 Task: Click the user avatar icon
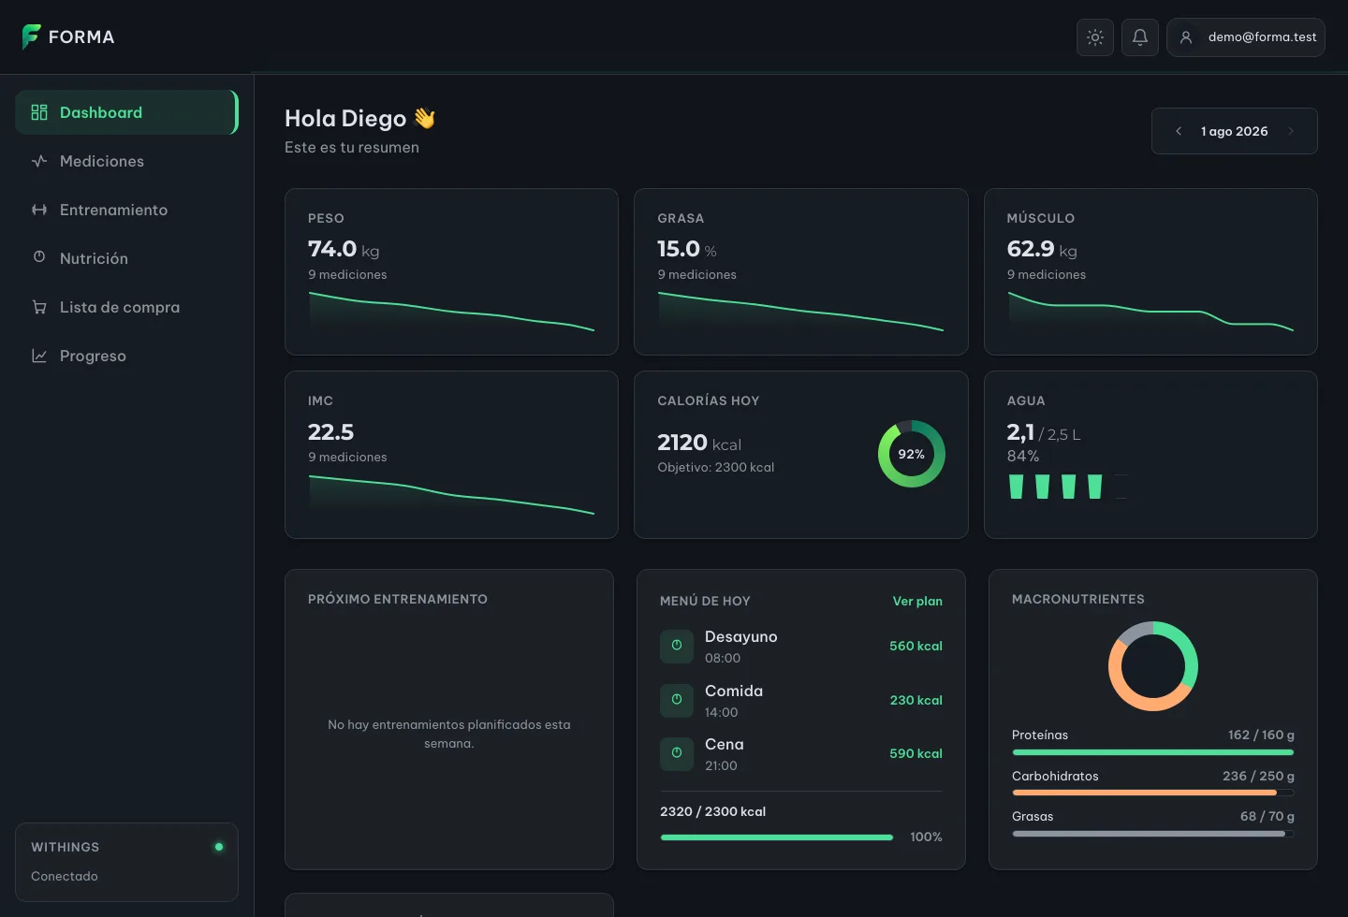[1186, 37]
